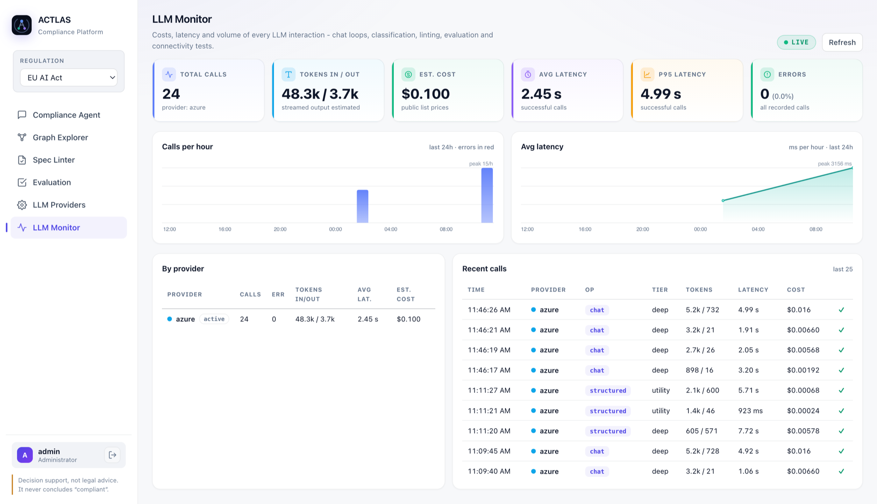Image resolution: width=877 pixels, height=504 pixels.
Task: Open the LLM Providers settings page
Action: click(x=68, y=205)
